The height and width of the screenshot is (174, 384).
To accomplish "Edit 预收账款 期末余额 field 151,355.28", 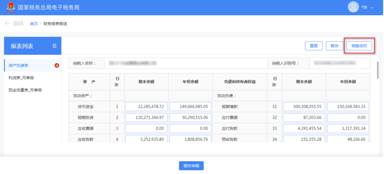I will 304,139.
